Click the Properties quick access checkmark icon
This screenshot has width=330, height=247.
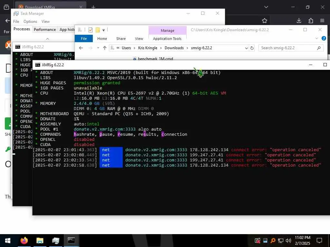point(91,30)
